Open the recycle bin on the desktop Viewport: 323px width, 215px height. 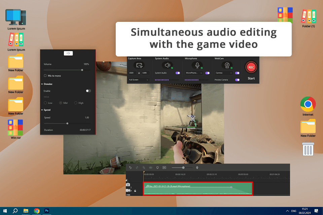(308, 148)
